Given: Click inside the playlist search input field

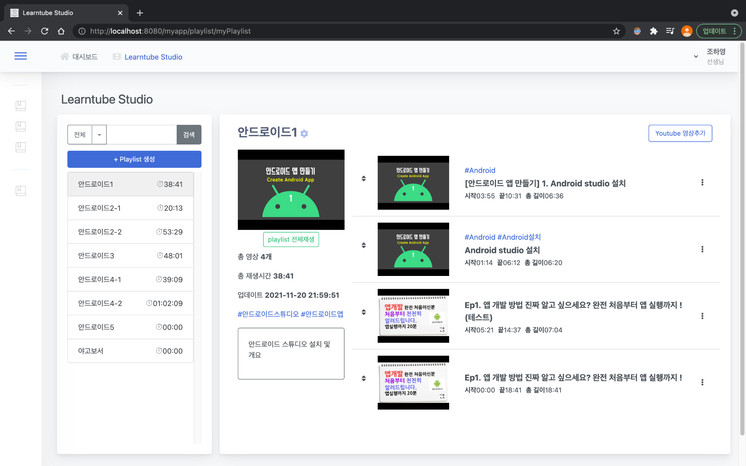Looking at the screenshot, I should coord(141,134).
